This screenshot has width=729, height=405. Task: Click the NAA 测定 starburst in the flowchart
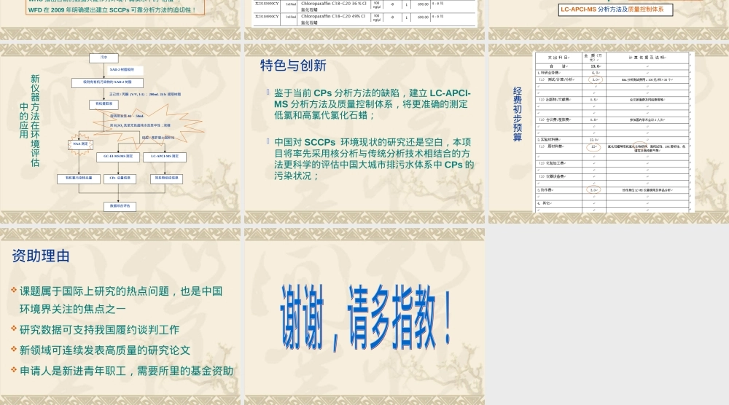80,144
